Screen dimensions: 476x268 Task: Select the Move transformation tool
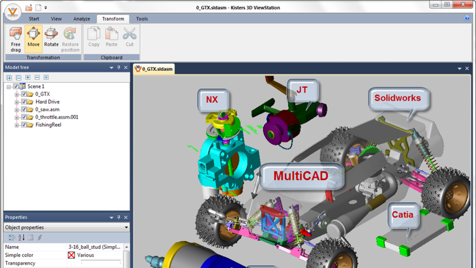click(33, 39)
